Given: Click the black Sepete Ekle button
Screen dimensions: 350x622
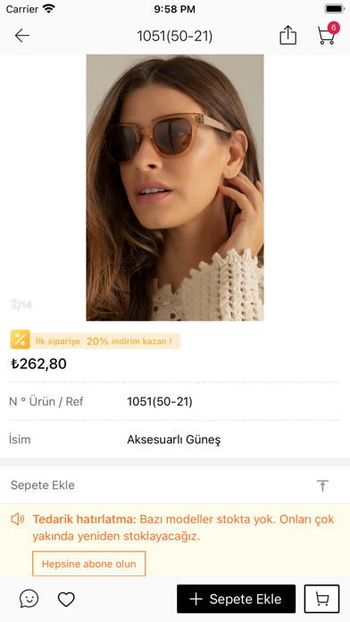Looking at the screenshot, I should click(237, 599).
